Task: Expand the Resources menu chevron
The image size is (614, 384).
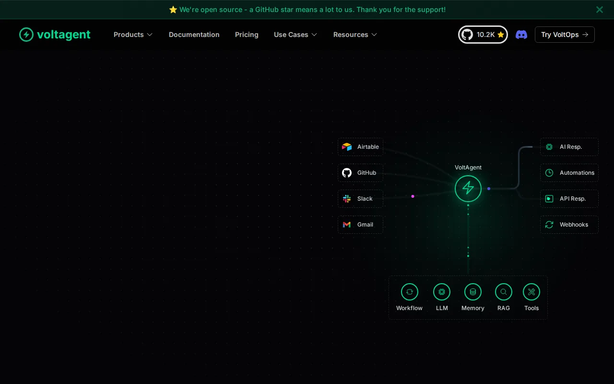Action: (x=374, y=35)
